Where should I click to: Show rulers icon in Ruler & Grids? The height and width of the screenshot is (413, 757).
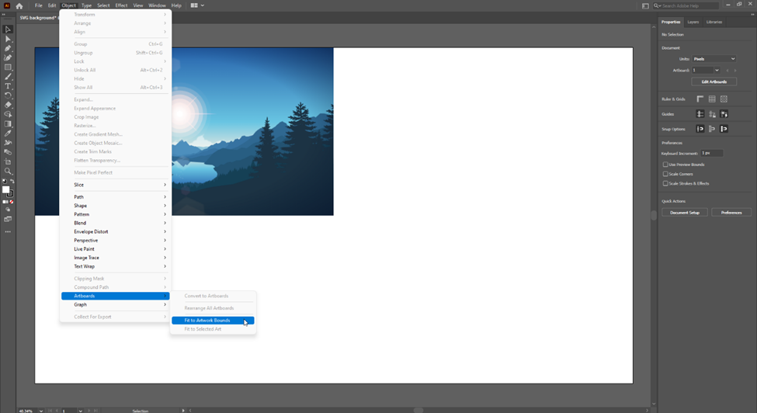click(700, 99)
